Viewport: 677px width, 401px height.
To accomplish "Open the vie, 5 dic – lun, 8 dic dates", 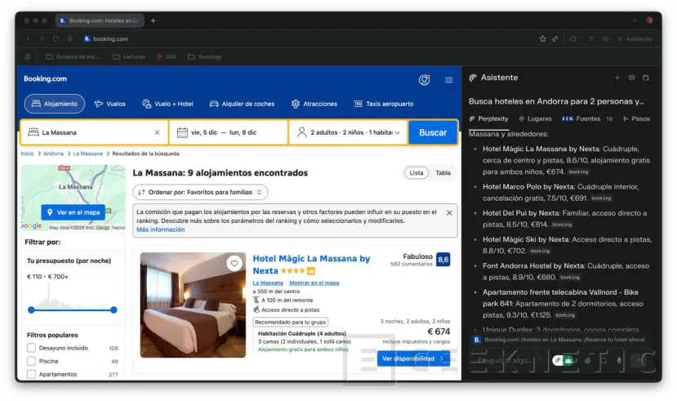I will [229, 132].
